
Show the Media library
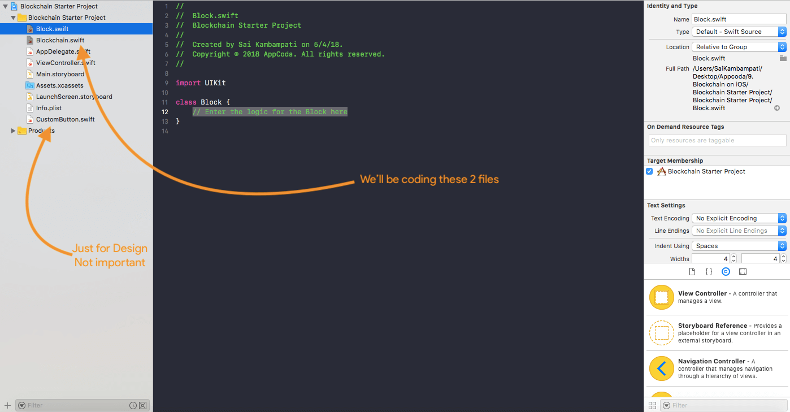coord(743,272)
